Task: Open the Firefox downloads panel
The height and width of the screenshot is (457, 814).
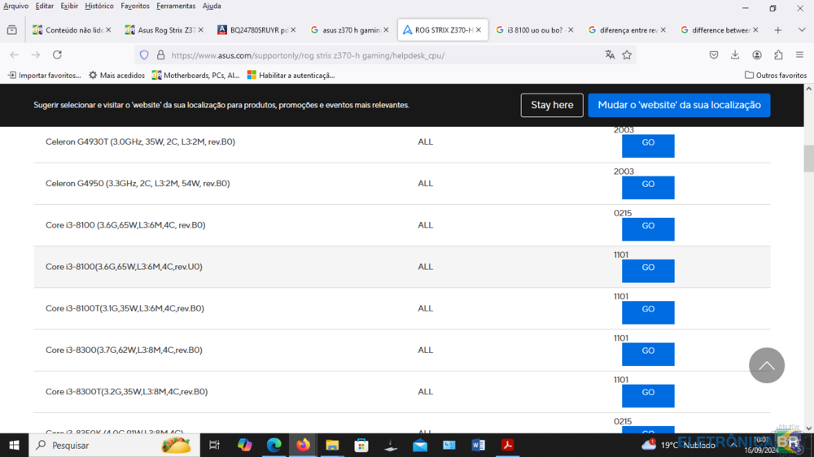Action: coord(735,55)
